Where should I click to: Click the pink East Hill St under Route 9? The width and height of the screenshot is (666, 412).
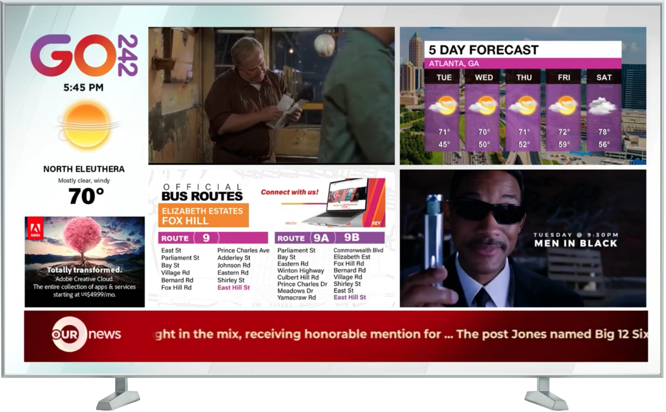(x=233, y=287)
